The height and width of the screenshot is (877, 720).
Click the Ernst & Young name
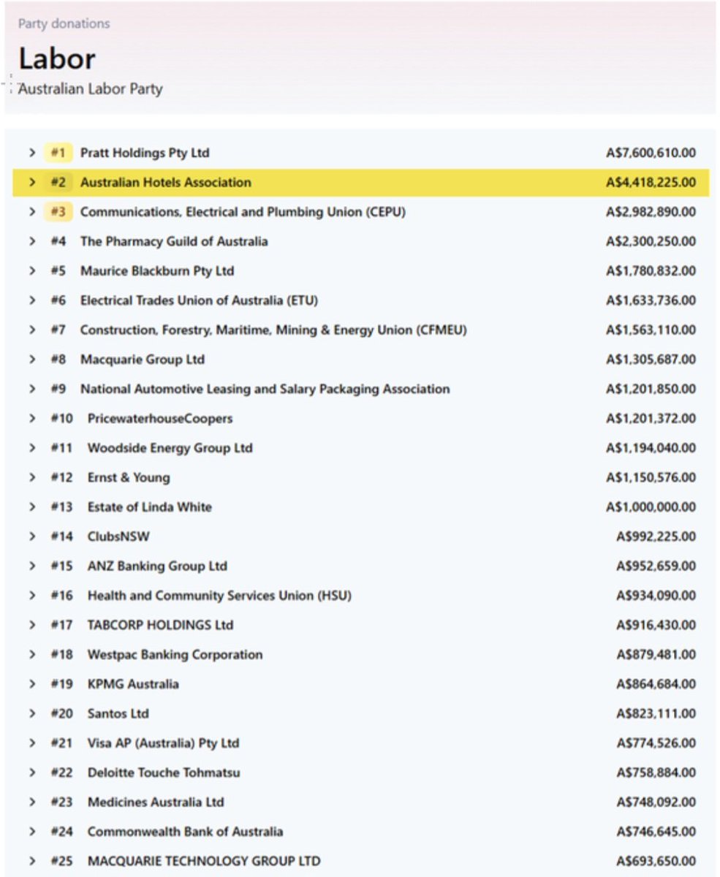[x=129, y=477]
